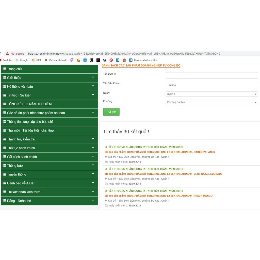The image size is (260, 260).
Task: Select Thông tin cung cấp cho báo chí
Action: click(x=30, y=122)
